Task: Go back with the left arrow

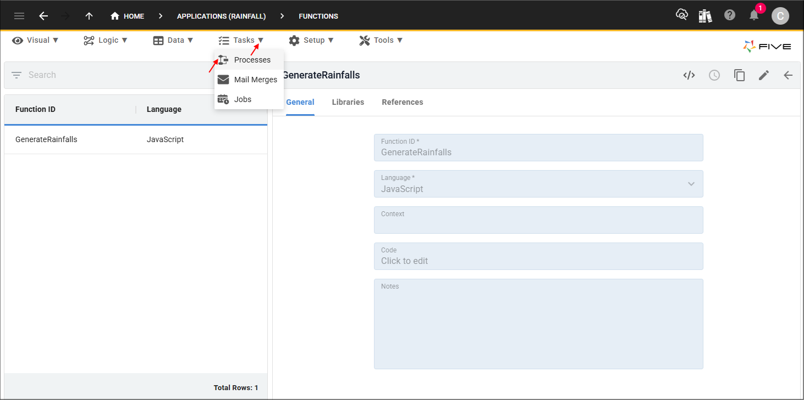Action: pos(43,16)
